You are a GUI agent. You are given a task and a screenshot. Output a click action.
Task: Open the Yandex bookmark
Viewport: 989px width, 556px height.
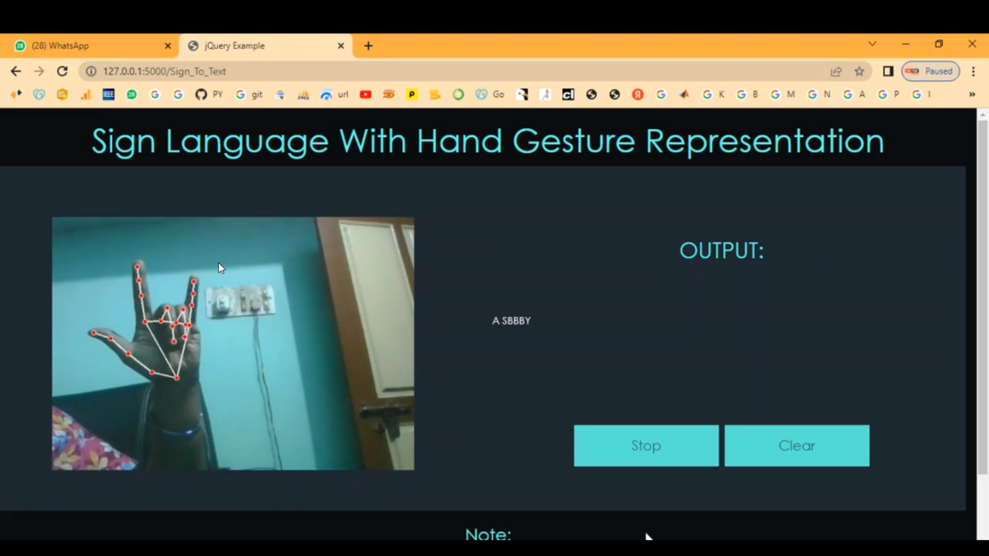pyautogui.click(x=637, y=94)
